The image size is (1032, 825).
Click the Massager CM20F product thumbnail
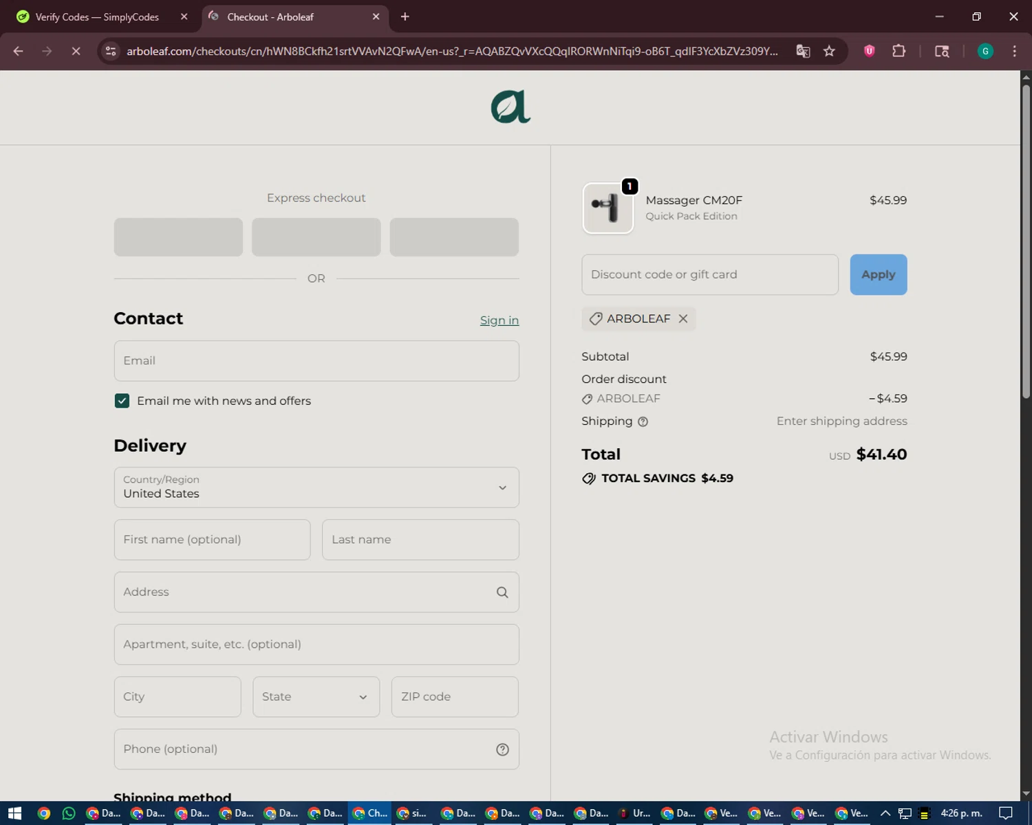608,208
